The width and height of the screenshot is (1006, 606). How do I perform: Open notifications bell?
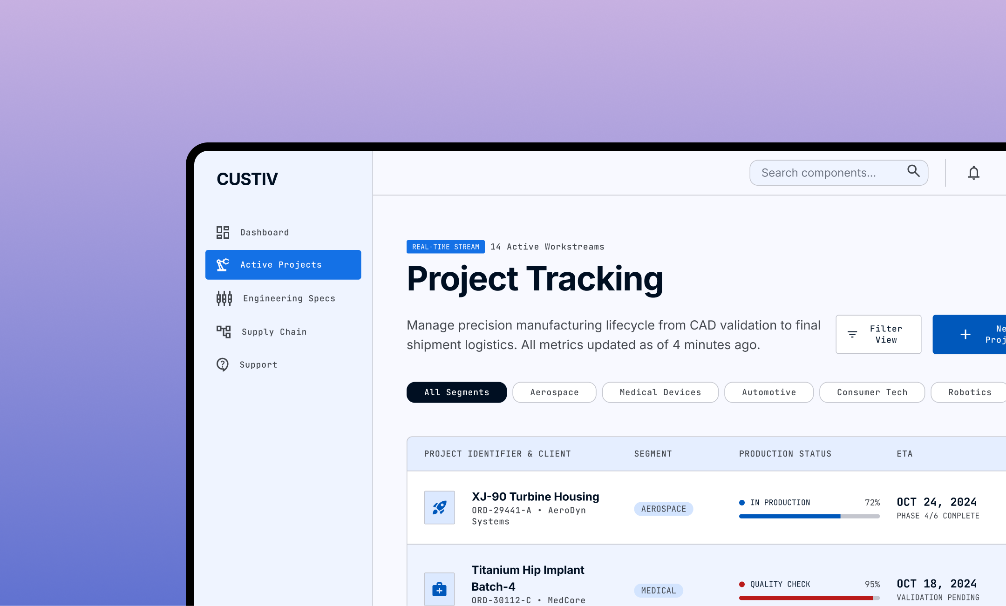click(973, 173)
